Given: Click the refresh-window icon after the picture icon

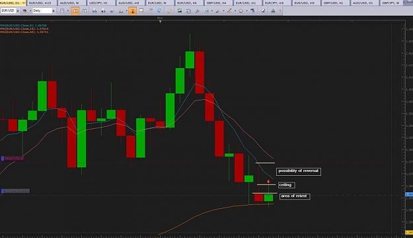Looking at the screenshot, I should (x=188, y=11).
